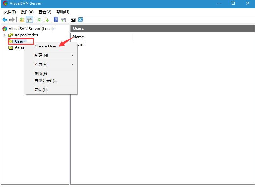Open the 帮助(H) menu in menu bar
255x193 pixels.
click(x=63, y=12)
